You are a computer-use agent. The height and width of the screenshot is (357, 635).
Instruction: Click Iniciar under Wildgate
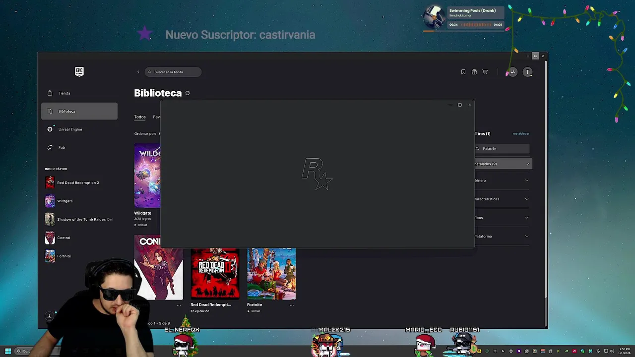[x=141, y=225]
